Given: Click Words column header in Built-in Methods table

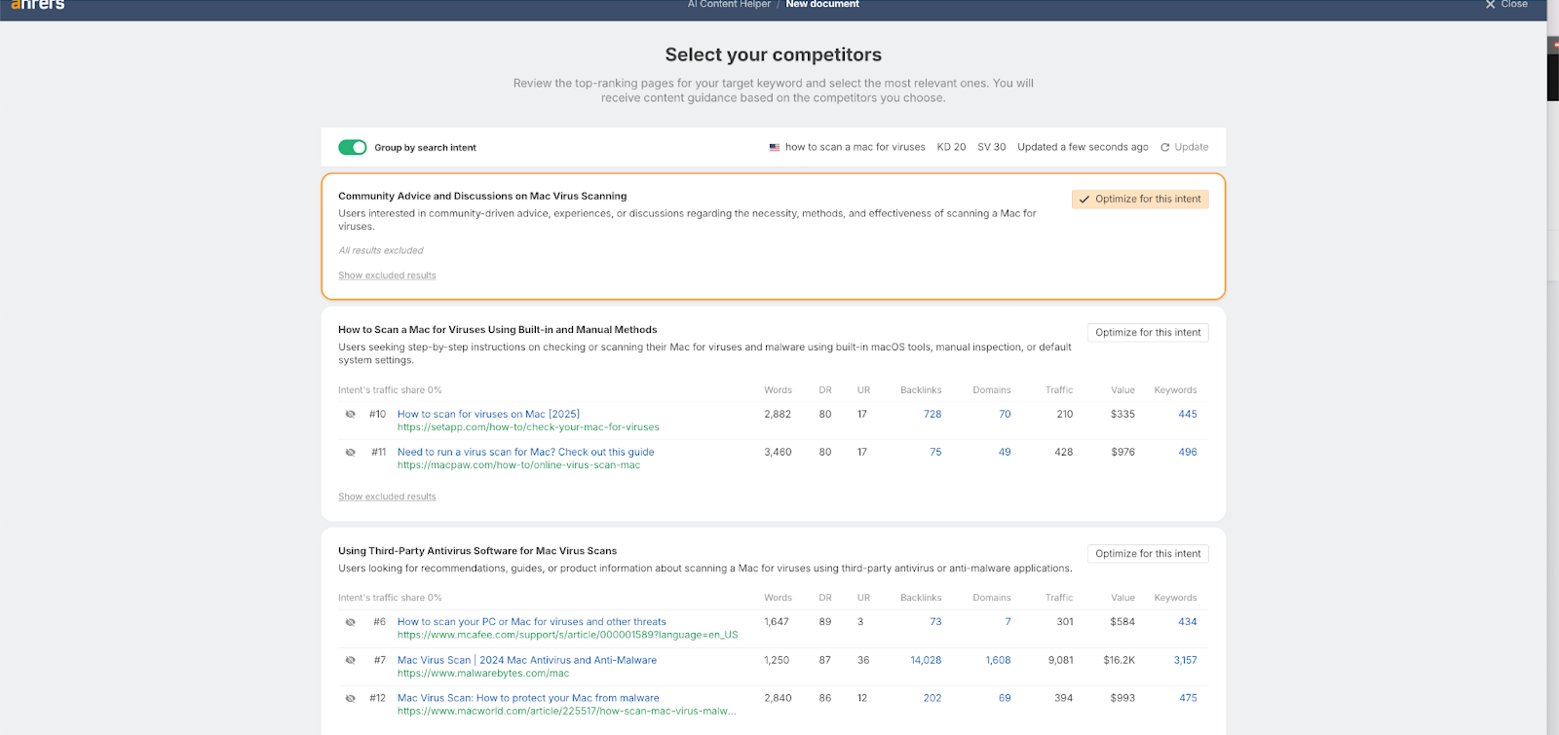Looking at the screenshot, I should click(x=778, y=390).
